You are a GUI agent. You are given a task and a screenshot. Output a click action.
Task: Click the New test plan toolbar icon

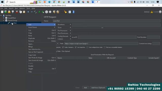2,12
